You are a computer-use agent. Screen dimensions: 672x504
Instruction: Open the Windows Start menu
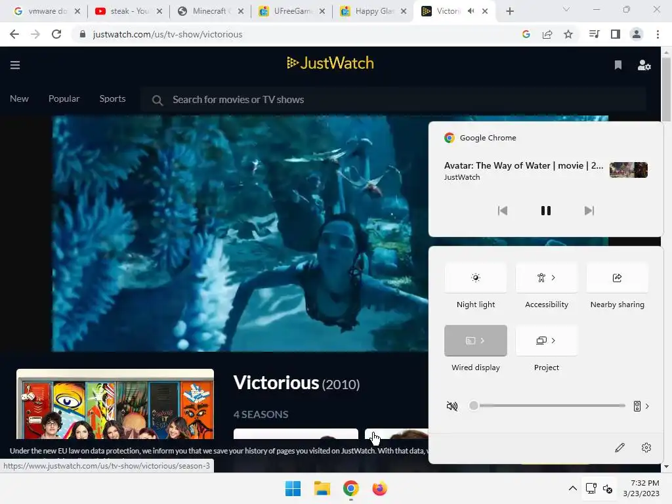(x=293, y=488)
